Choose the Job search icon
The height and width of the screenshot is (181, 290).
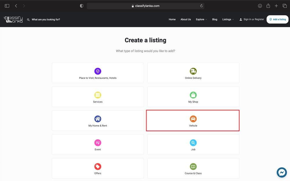tap(193, 143)
